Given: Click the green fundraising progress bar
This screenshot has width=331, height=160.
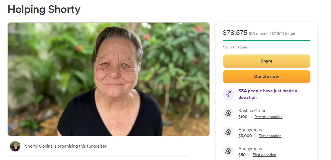Looking at the screenshot, I should (x=266, y=40).
